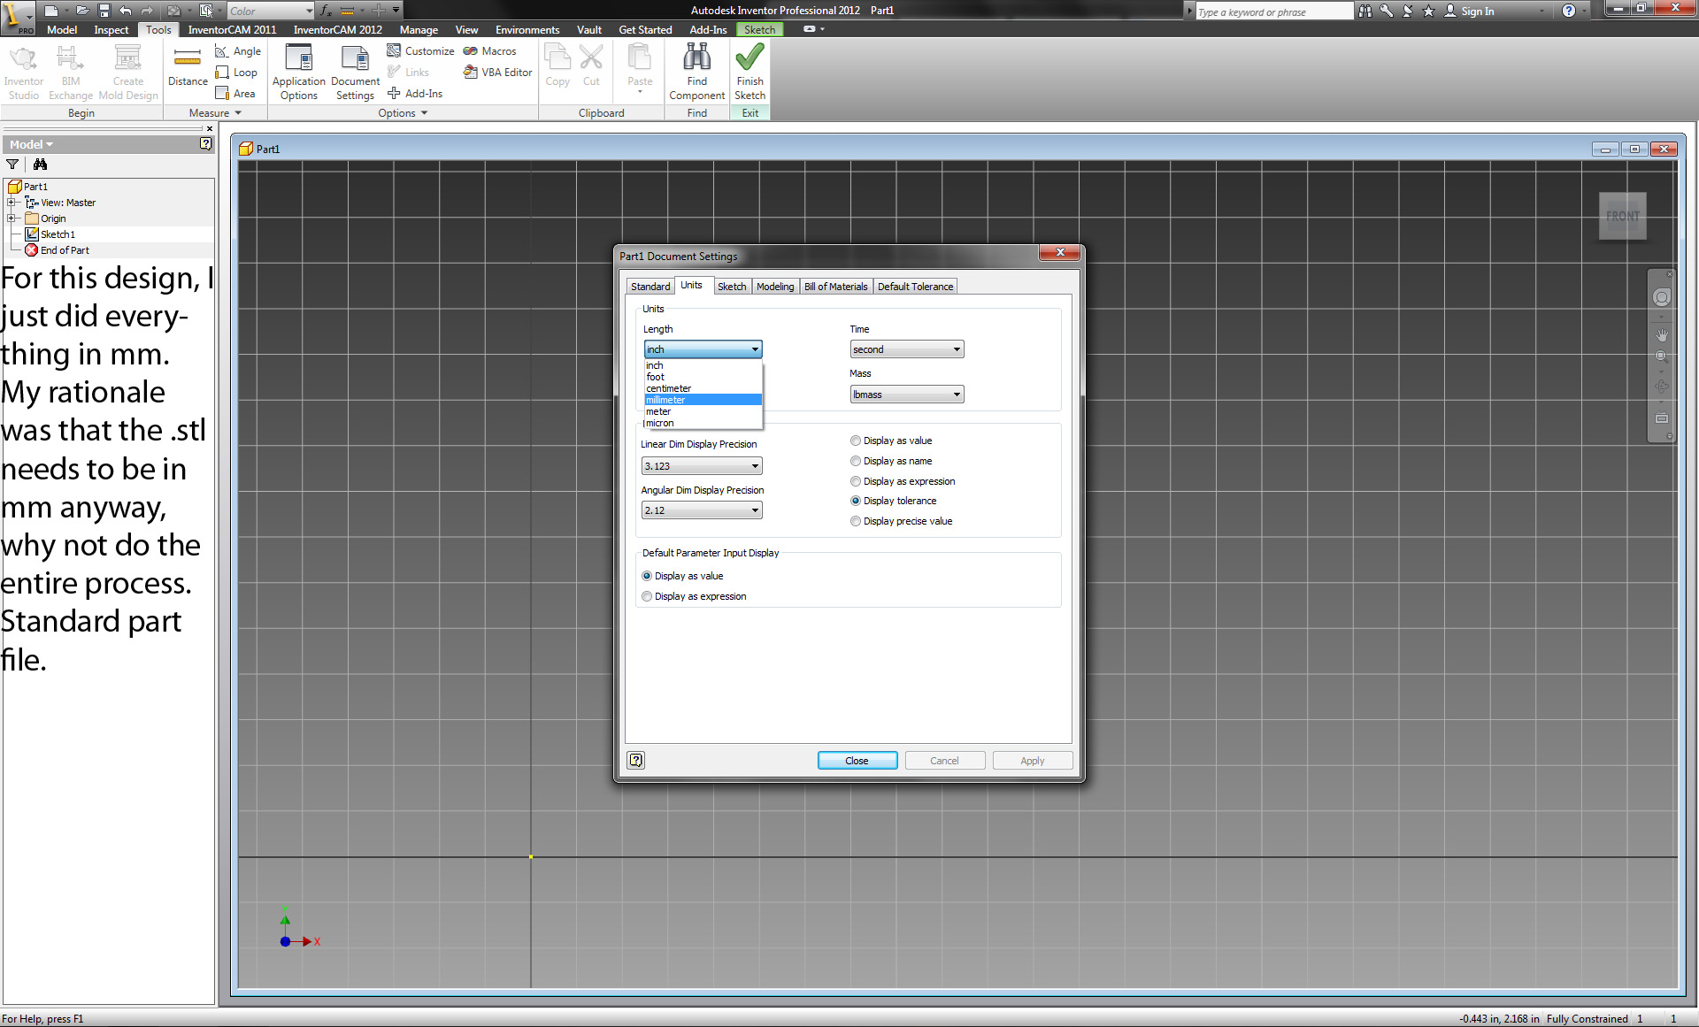
Task: Open Application Options
Action: click(299, 73)
